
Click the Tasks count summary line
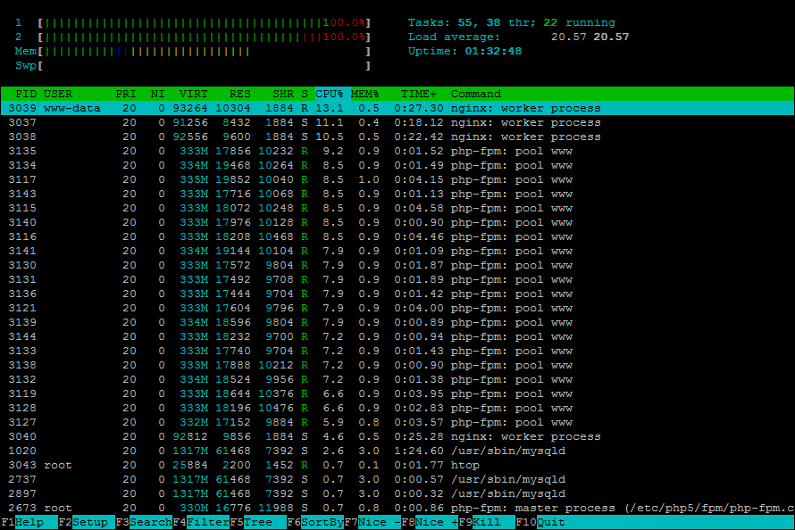pyautogui.click(x=512, y=23)
